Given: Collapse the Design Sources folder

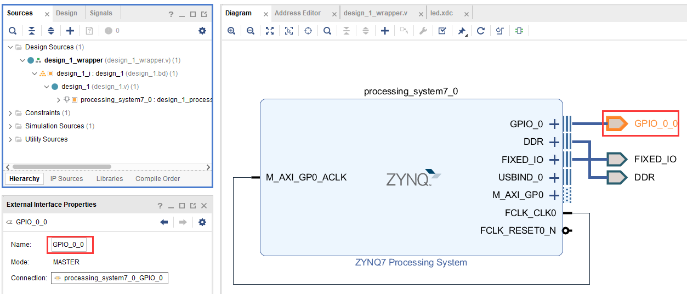Looking at the screenshot, I should tap(10, 47).
